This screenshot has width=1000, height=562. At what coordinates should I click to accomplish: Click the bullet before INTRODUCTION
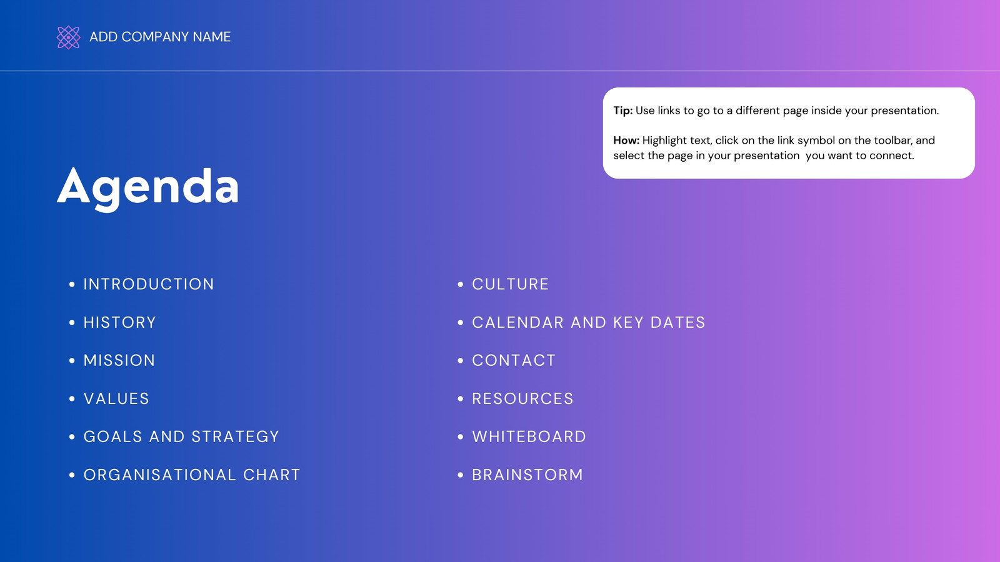pos(72,284)
